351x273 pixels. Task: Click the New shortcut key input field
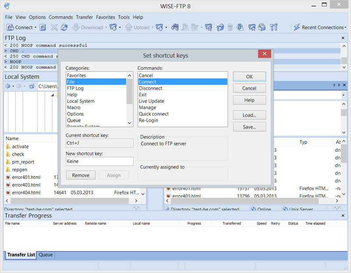click(100, 161)
